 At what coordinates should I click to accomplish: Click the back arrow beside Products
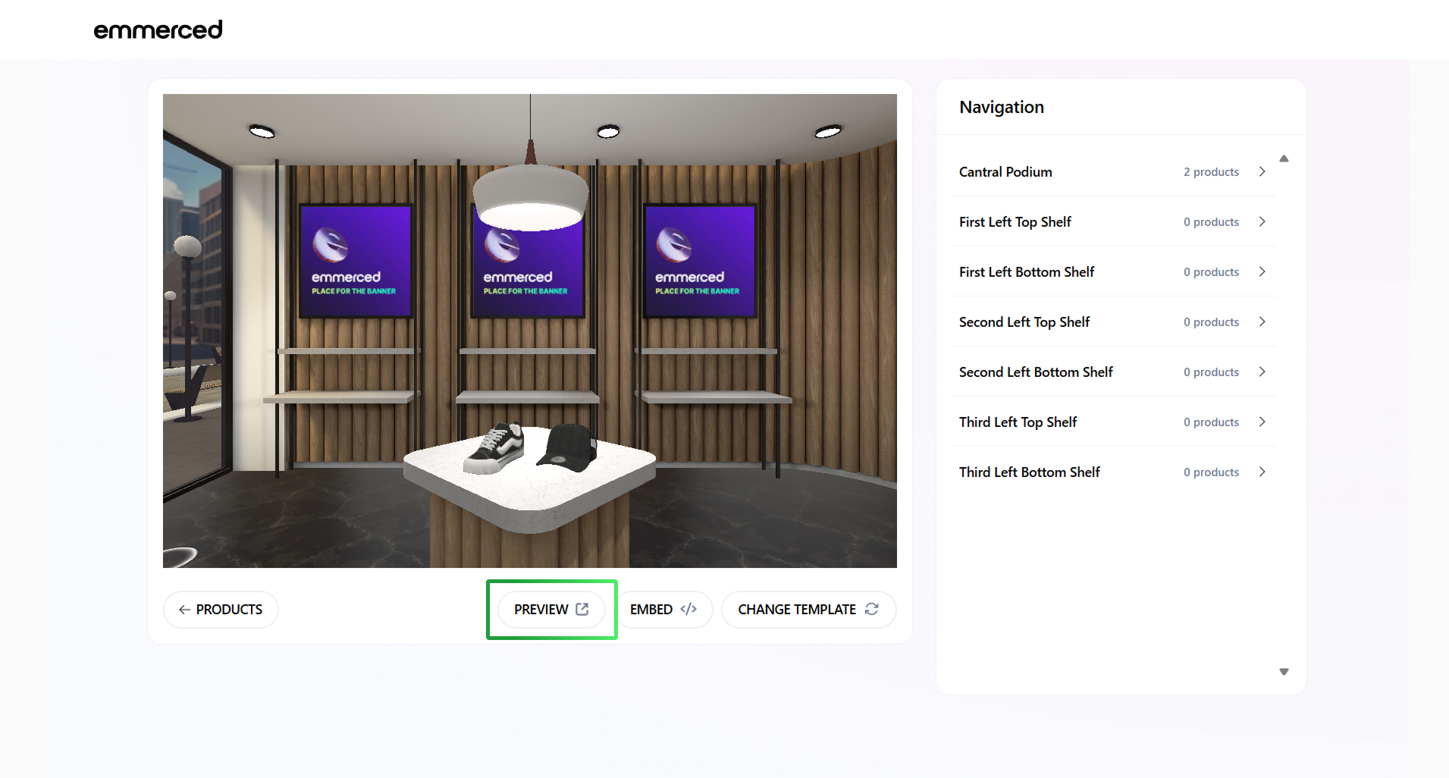[184, 610]
